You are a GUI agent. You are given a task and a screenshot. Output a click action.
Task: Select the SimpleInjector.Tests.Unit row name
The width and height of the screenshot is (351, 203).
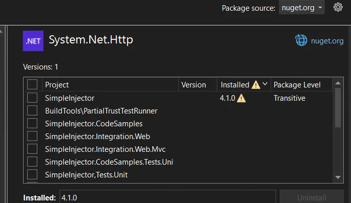(x=86, y=175)
